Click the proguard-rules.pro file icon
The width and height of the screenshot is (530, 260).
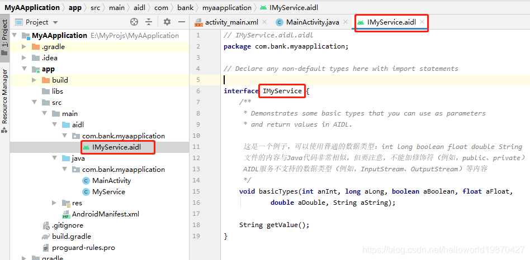tap(46, 248)
